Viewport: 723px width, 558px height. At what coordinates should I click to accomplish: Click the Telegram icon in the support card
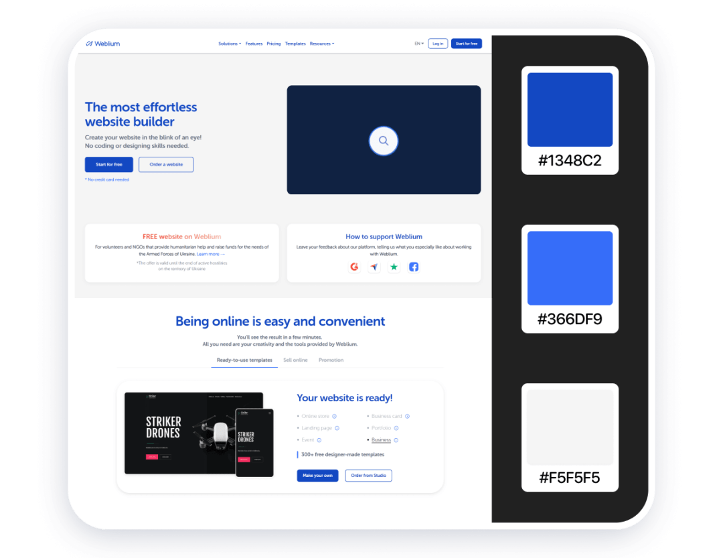[x=374, y=267]
